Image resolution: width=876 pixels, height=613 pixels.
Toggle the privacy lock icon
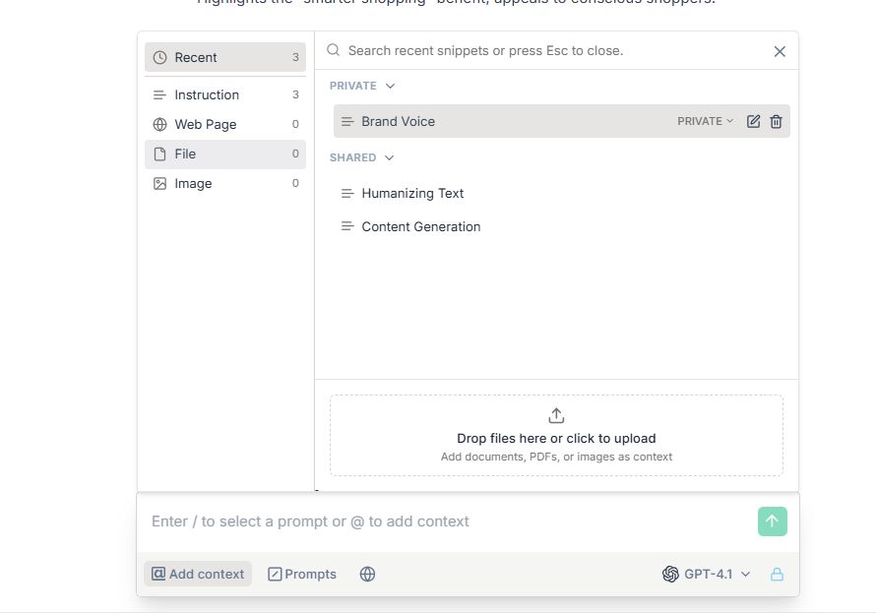[777, 574]
